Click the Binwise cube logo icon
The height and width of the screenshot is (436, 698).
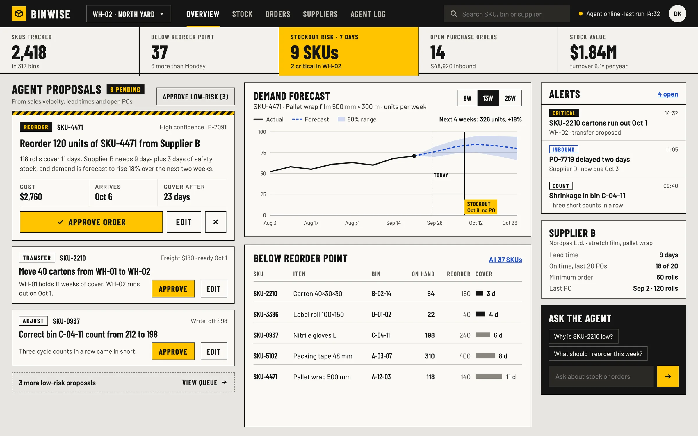(x=19, y=14)
